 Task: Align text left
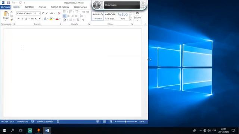coord(65,16)
